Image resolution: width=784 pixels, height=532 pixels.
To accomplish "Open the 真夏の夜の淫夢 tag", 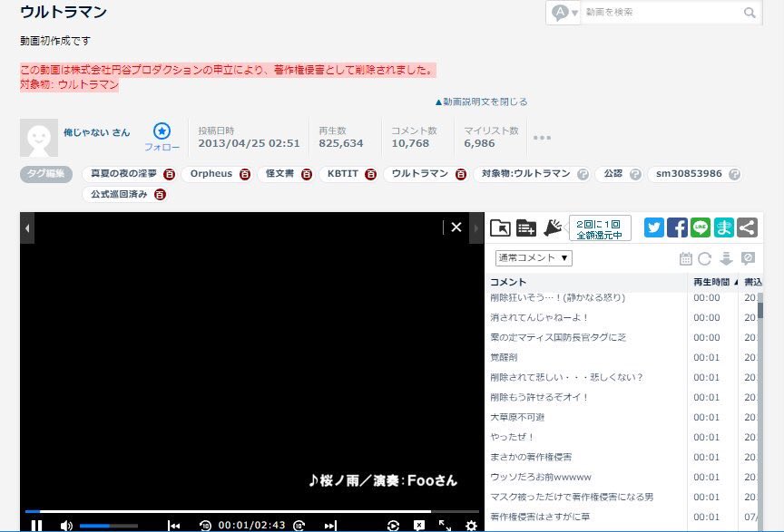I will 123,174.
